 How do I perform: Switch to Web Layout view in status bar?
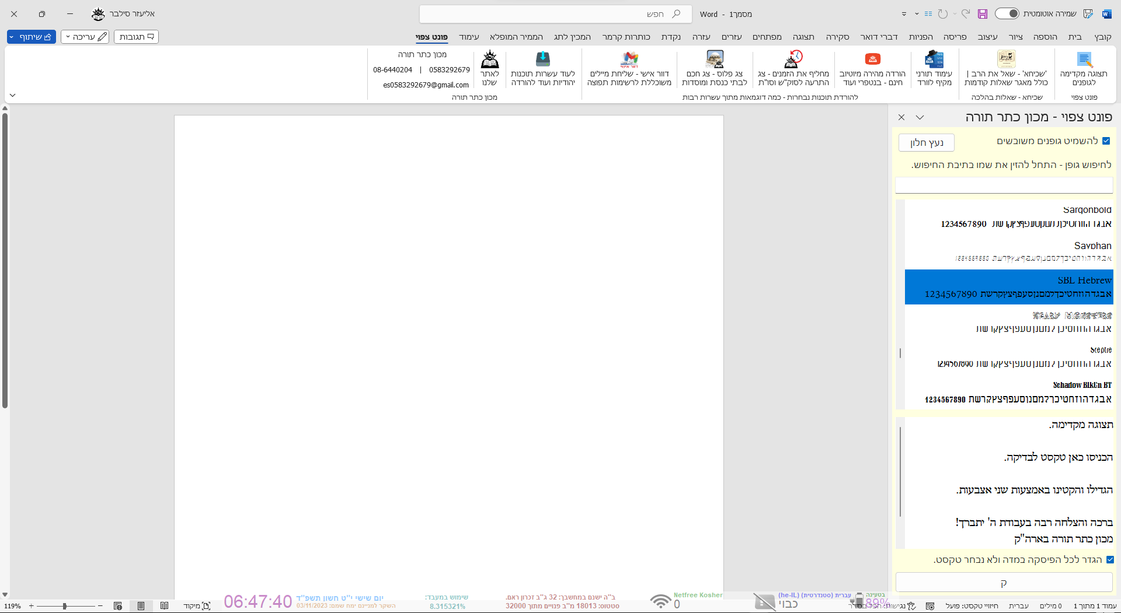pyautogui.click(x=118, y=606)
